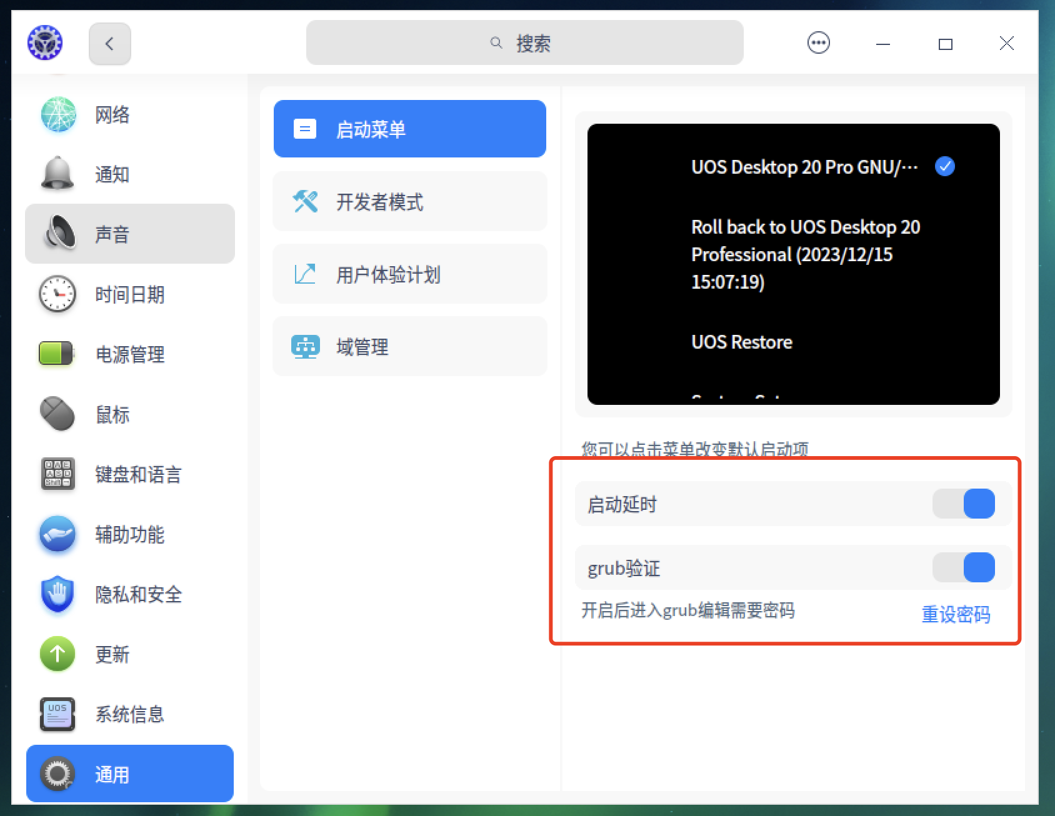Click the Control Center gear logo icon

[45, 43]
